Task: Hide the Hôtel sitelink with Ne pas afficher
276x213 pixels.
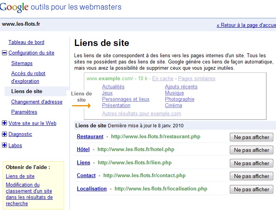Action: [252, 150]
